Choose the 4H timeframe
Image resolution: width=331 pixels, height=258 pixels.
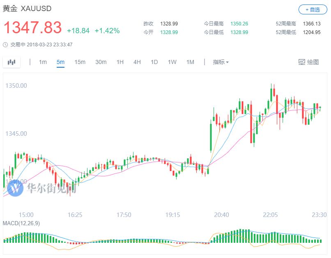(x=137, y=62)
